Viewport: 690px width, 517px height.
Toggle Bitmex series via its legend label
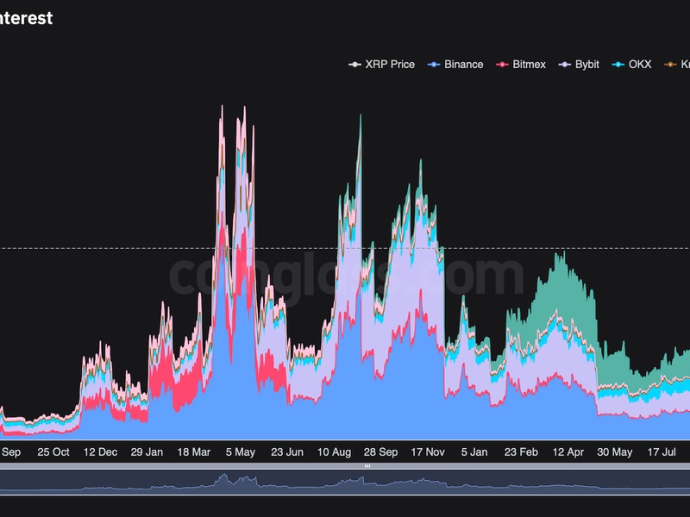pos(529,65)
